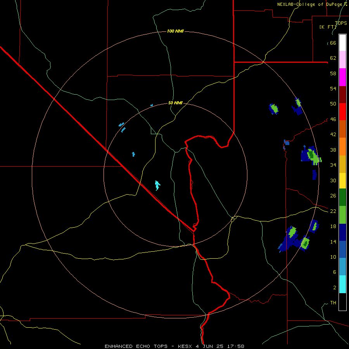Click the "K FT" units label
This screenshot has height=349, width=349.
[x=328, y=27]
